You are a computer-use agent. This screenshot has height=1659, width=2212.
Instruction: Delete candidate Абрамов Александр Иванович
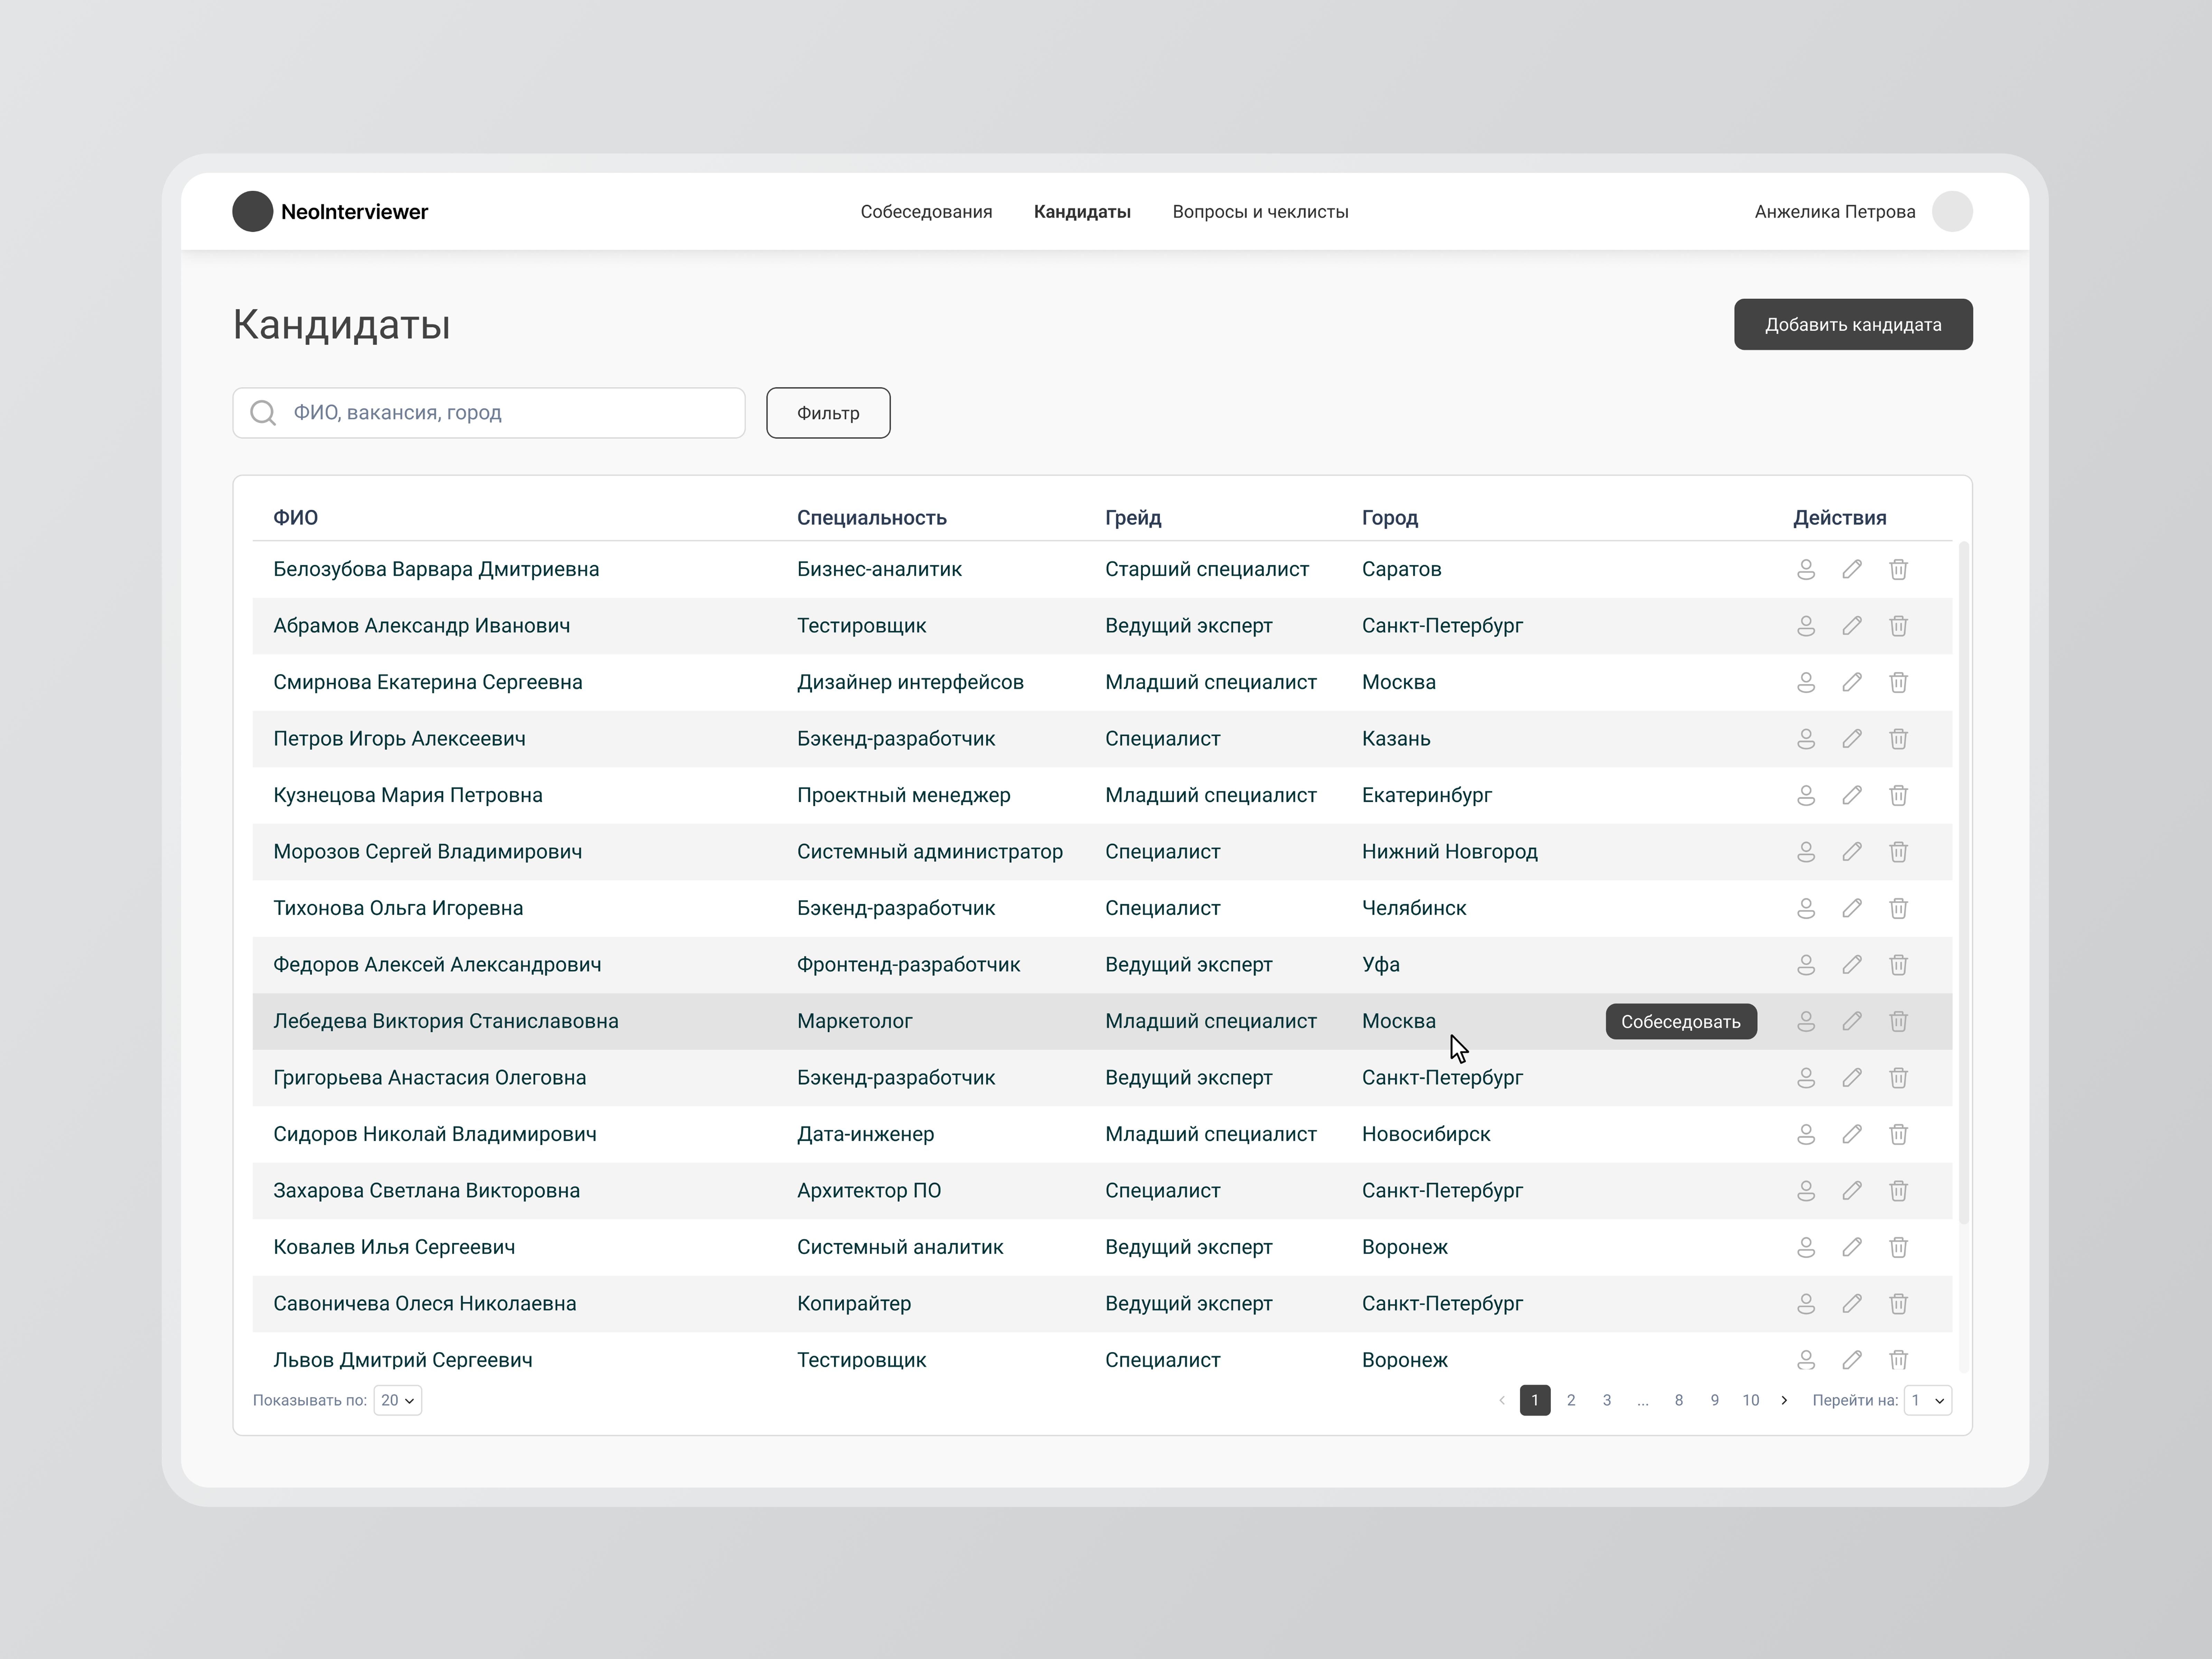[1898, 626]
